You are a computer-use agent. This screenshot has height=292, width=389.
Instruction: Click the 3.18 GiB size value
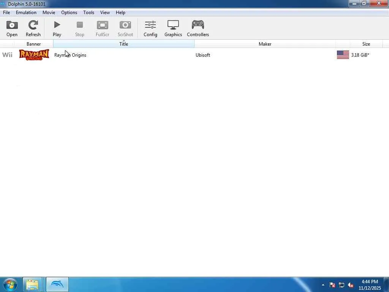click(x=360, y=55)
